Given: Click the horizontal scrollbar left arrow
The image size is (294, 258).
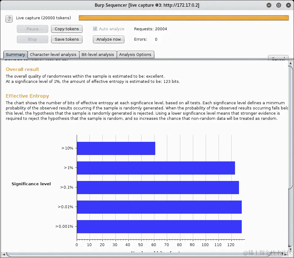Looking at the screenshot, I should [3, 254].
